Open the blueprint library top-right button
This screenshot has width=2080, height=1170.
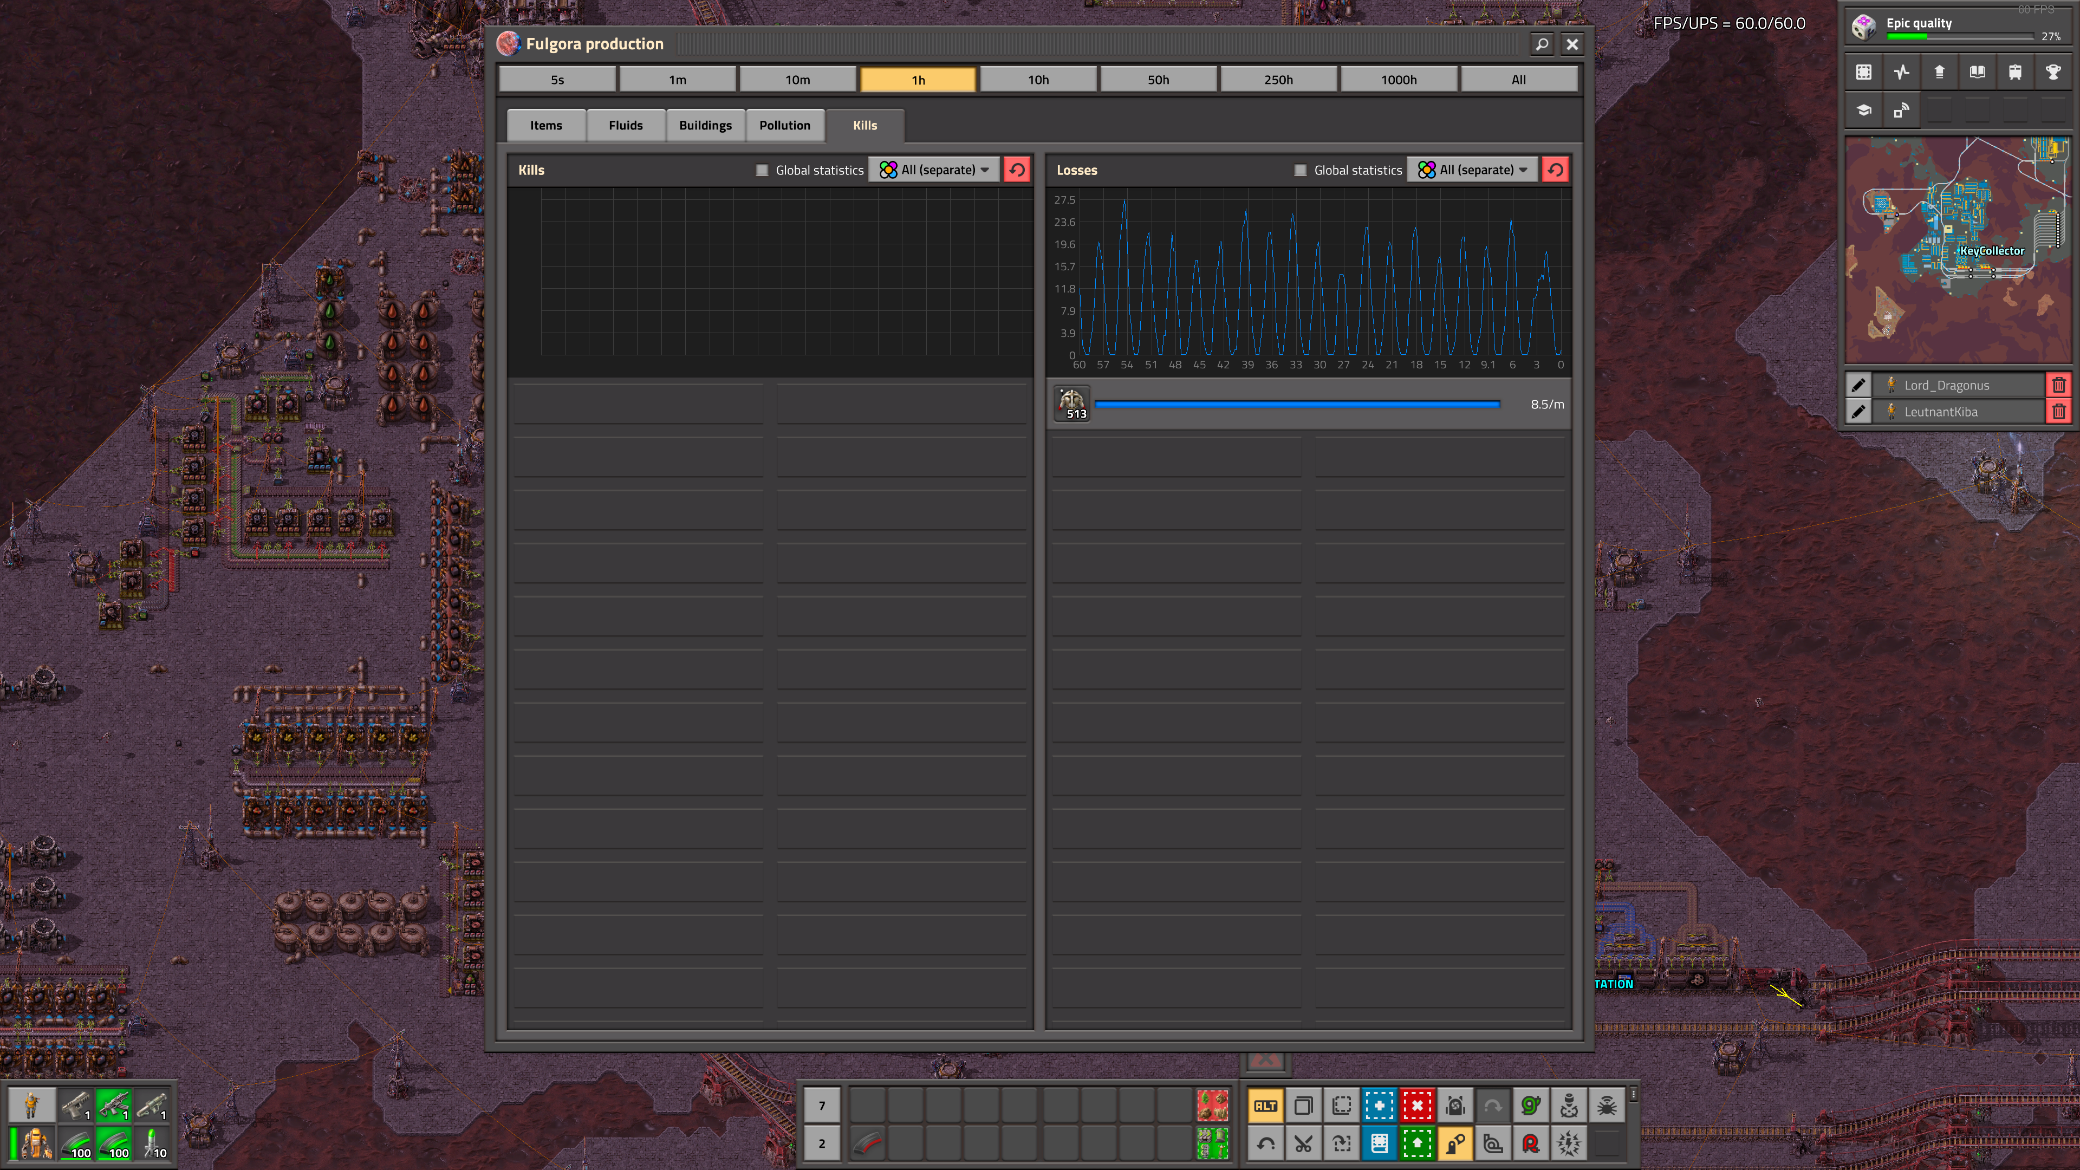point(1863,72)
